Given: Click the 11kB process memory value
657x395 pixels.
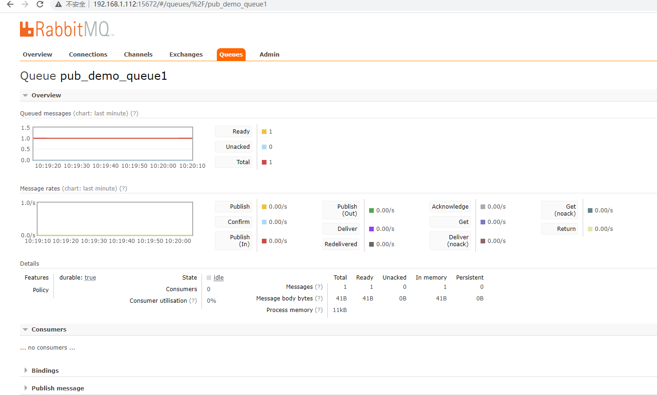Looking at the screenshot, I should tap(340, 310).
